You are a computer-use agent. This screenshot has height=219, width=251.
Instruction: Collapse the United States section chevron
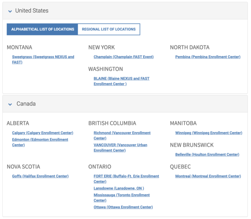pos(10,11)
